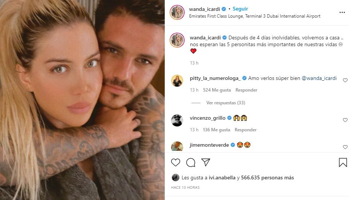Open the Emirates First Class Lounge location link
The width and height of the screenshot is (349, 200).
coord(255,16)
